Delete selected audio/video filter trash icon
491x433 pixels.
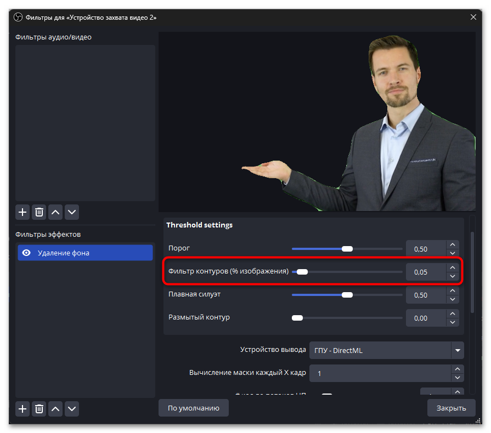pos(39,212)
